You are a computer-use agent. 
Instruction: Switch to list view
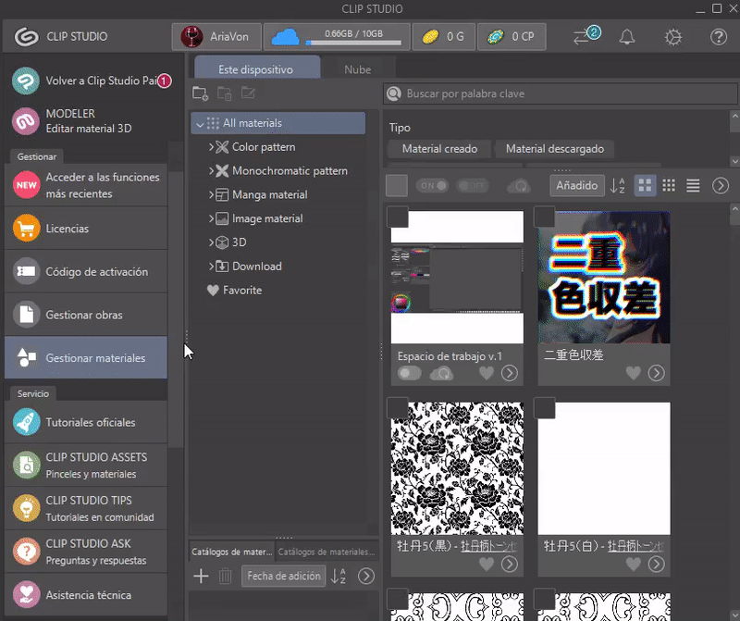pos(693,185)
